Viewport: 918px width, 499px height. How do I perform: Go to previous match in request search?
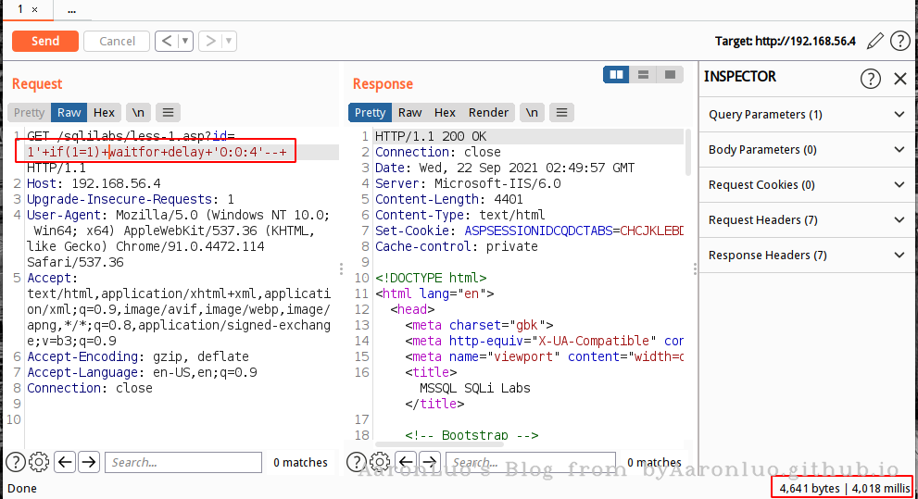64,462
